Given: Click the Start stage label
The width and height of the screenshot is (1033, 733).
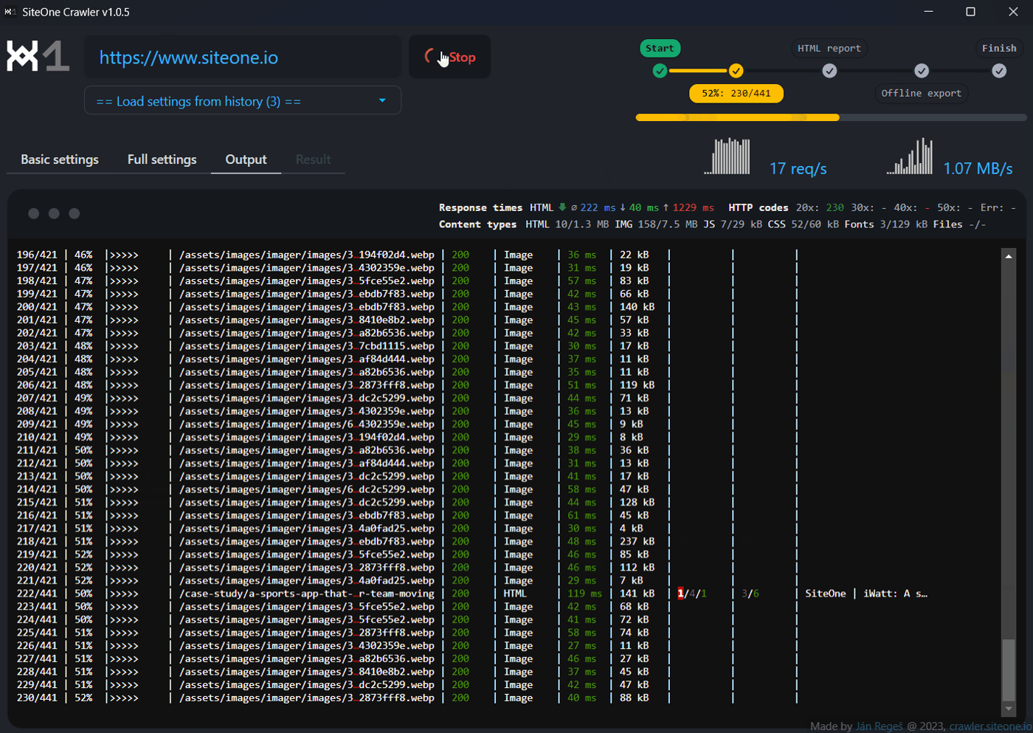Looking at the screenshot, I should [660, 48].
